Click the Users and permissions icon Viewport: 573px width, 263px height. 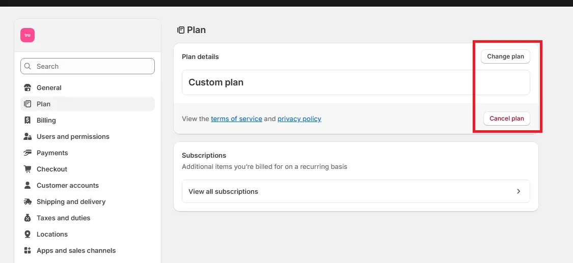(x=28, y=136)
